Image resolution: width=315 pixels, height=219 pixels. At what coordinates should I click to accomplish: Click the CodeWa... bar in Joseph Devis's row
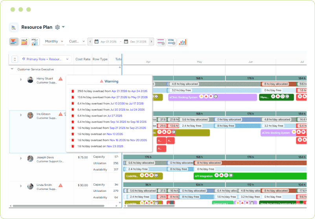pos(144,176)
